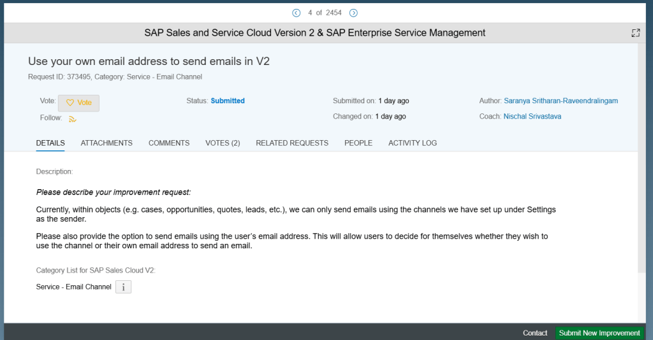Click Submit New Improvement button
Screen dimensions: 653x340
(599, 333)
